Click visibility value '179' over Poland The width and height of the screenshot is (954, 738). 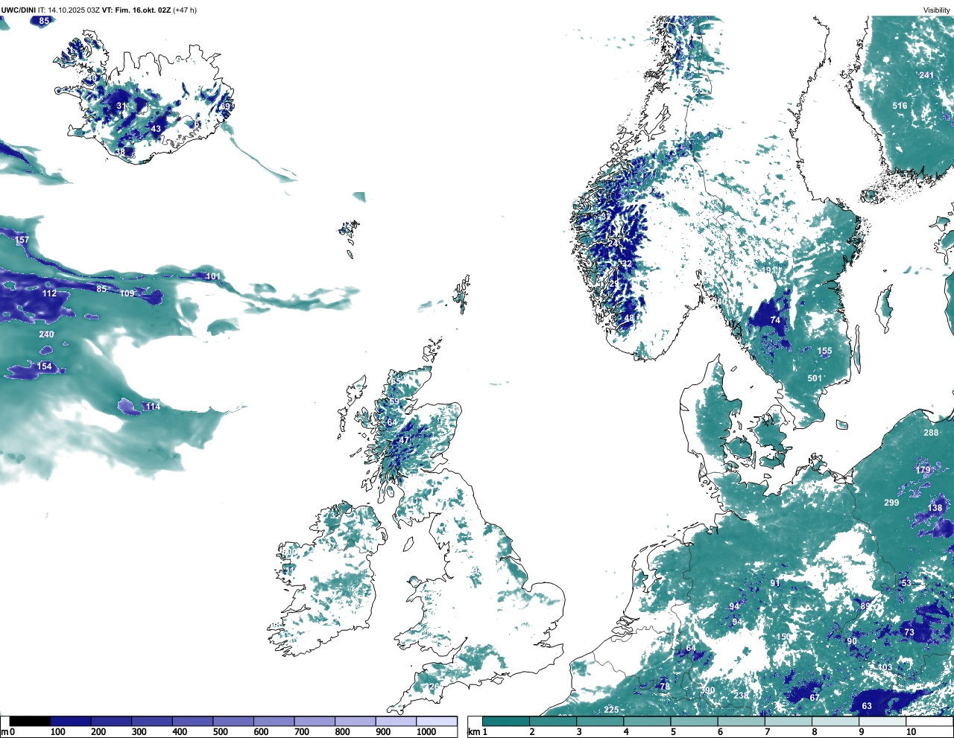tap(923, 470)
